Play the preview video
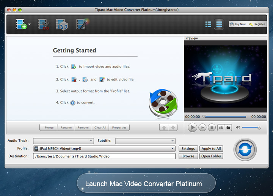The width and height of the screenshot is (273, 196). [x=192, y=128]
